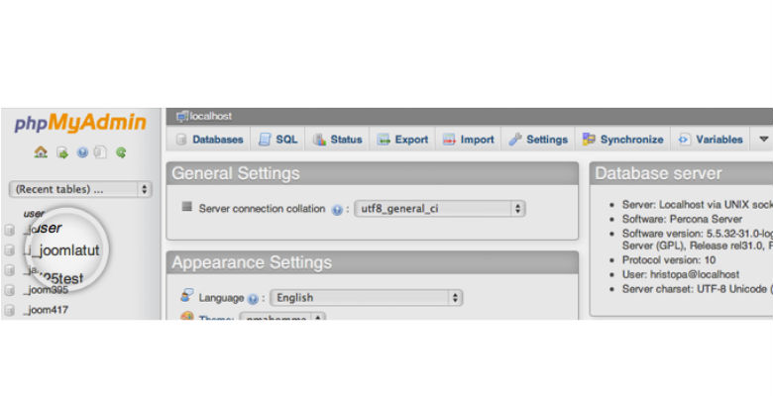Select the _joom395 database

[46, 291]
